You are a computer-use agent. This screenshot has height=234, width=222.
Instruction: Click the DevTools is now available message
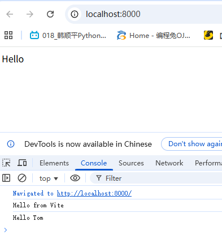(88, 144)
